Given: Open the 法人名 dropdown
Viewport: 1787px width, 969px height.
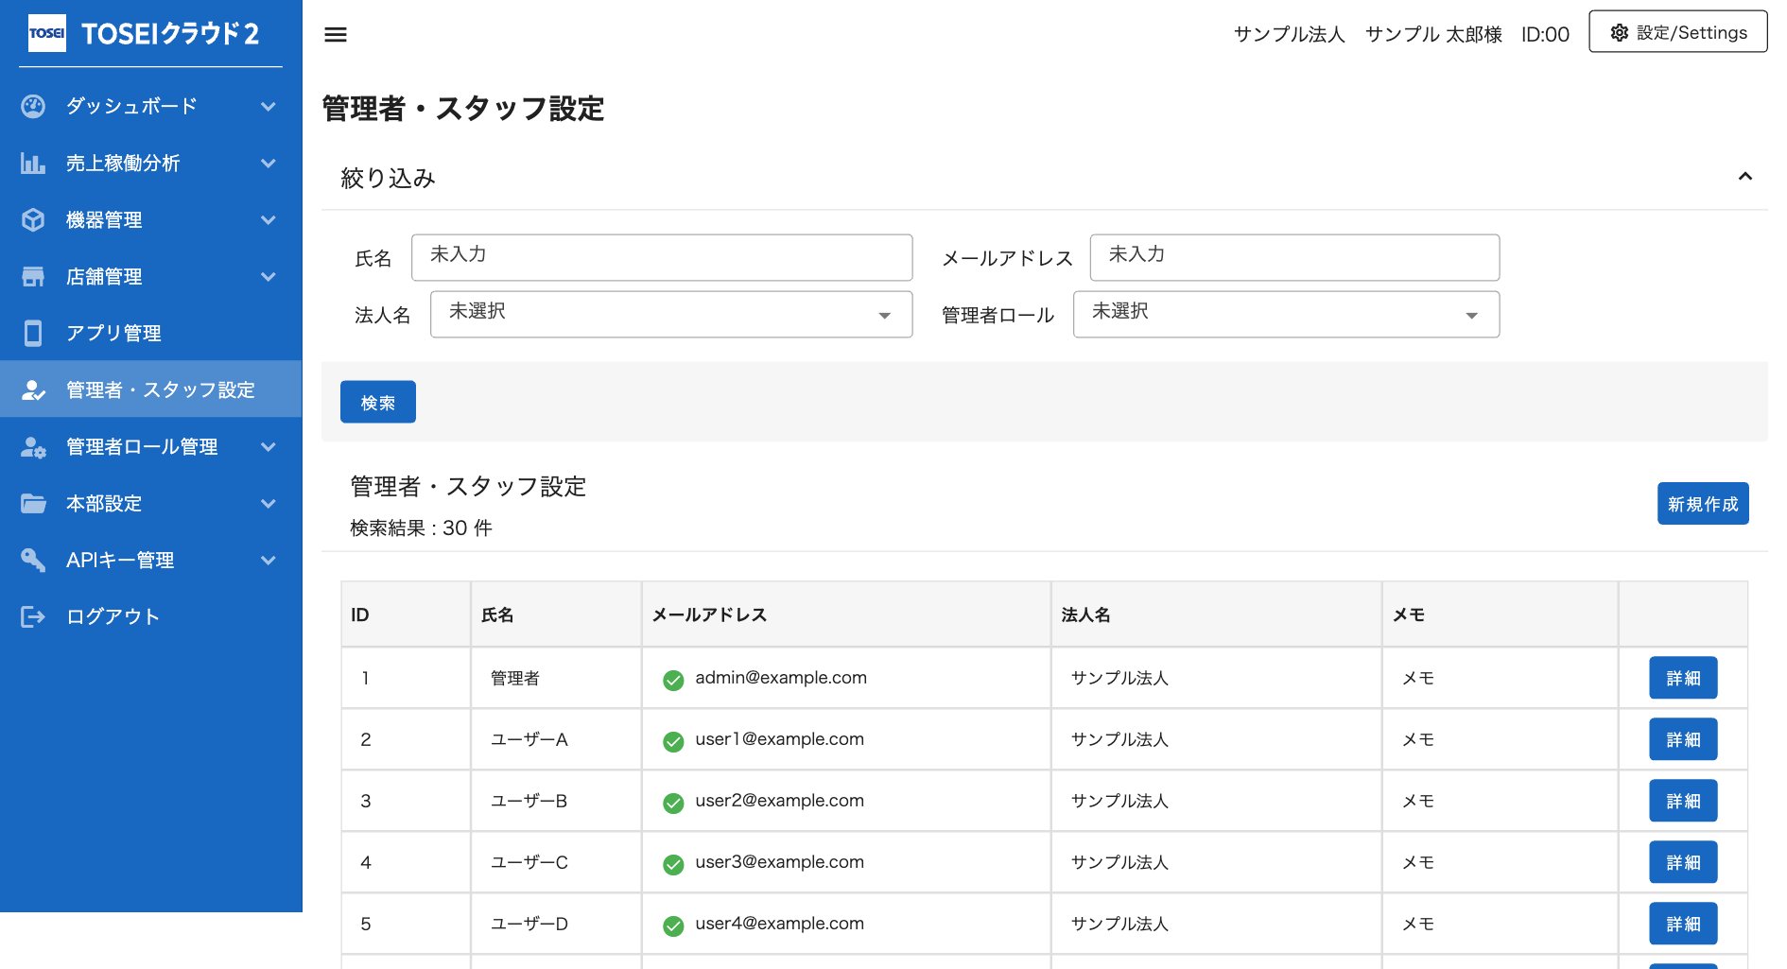Looking at the screenshot, I should point(671,314).
